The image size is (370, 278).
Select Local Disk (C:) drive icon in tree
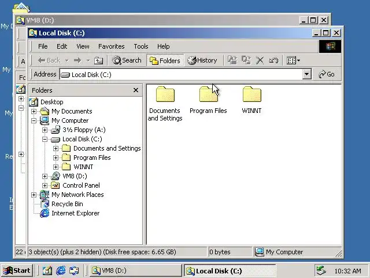coord(55,140)
